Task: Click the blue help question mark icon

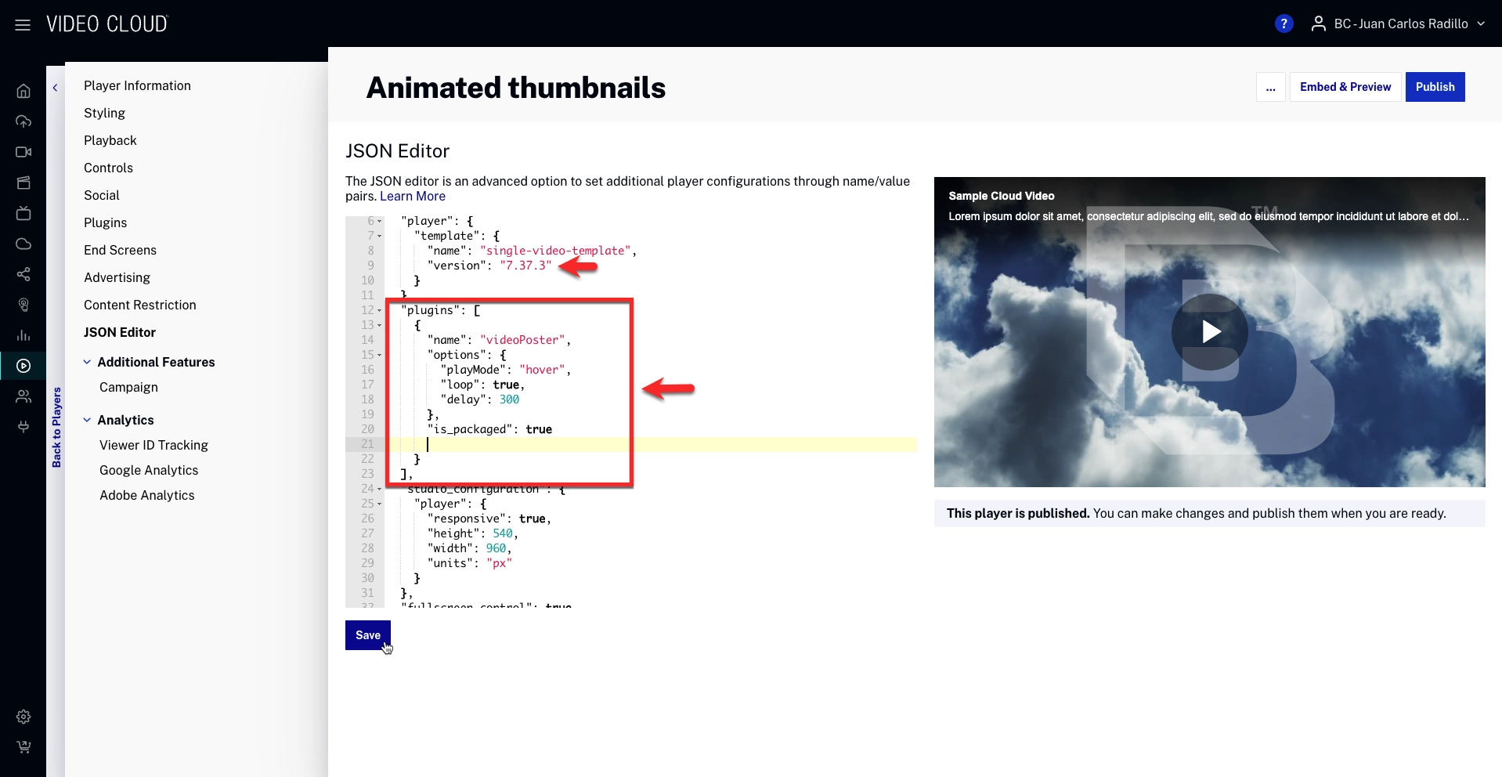Action: coord(1284,24)
